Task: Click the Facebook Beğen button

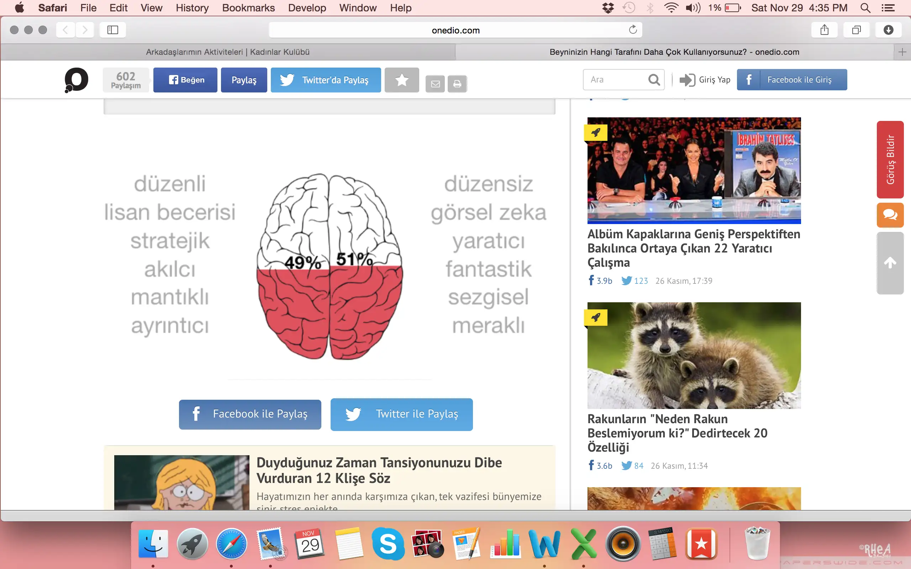Action: point(185,80)
